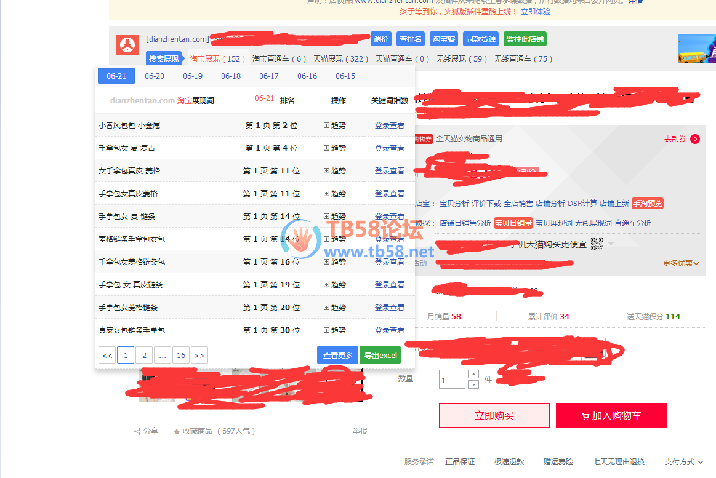Expand the arrow next to the QR code
The width and height of the screenshot is (716, 478).
(611, 244)
